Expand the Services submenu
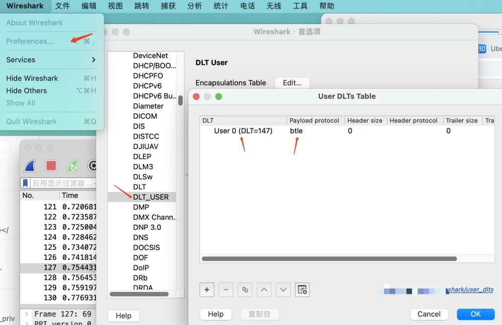Viewport: 502px width, 325px height. (51, 60)
